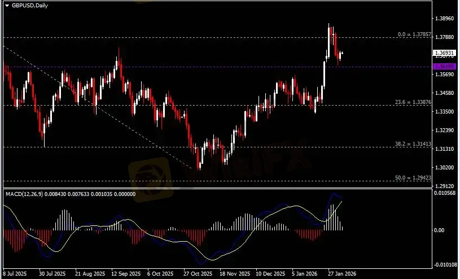Click the 8 Jul 2025 date label
This screenshot has height=279, width=460.
click(x=15, y=273)
